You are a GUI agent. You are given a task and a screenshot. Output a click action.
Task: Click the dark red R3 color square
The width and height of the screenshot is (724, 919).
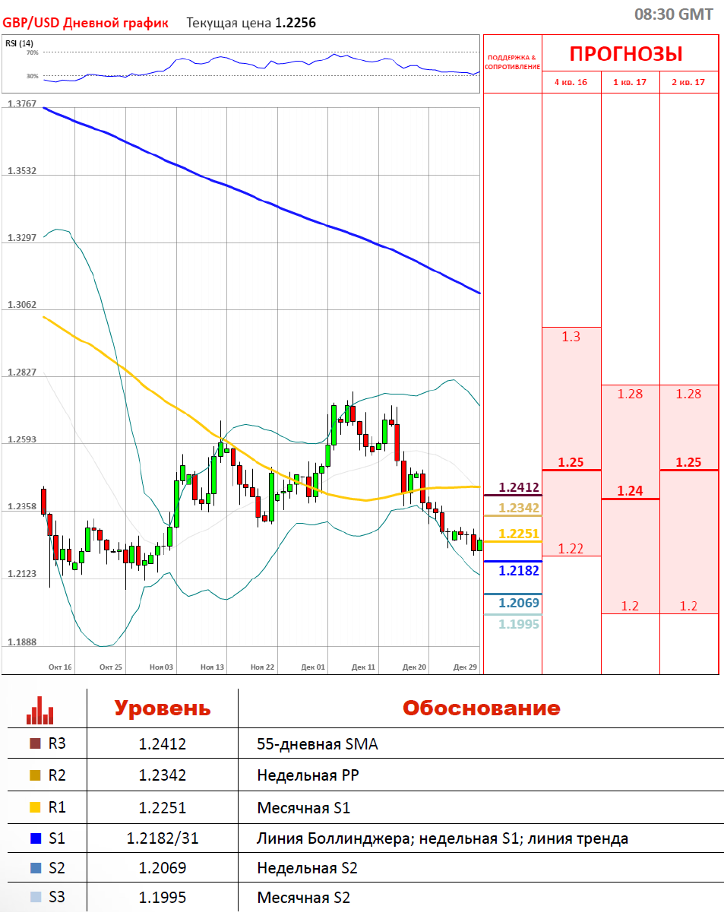(35, 743)
